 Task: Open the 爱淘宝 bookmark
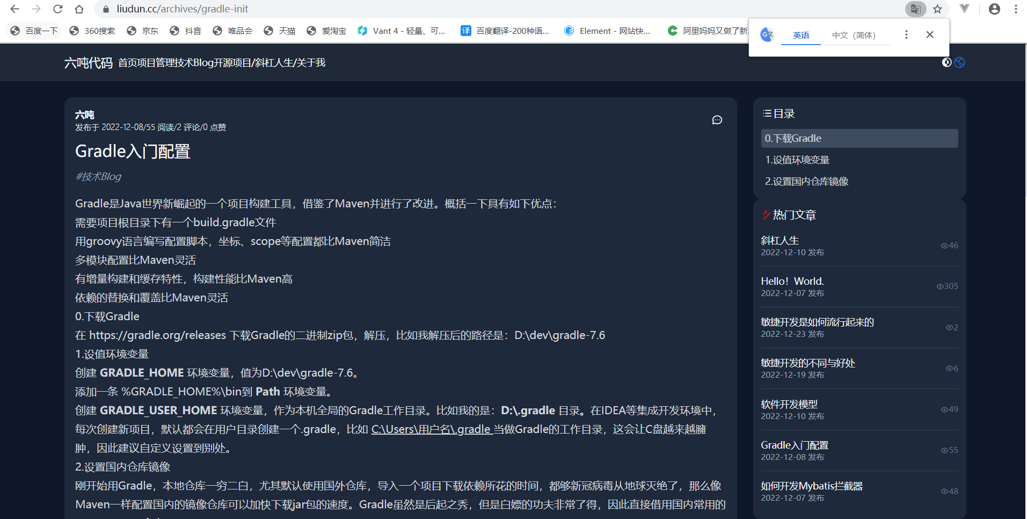326,31
